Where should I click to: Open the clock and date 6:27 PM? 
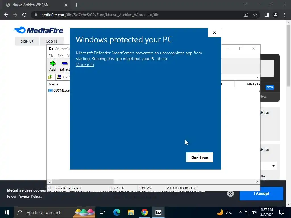click(x=267, y=212)
